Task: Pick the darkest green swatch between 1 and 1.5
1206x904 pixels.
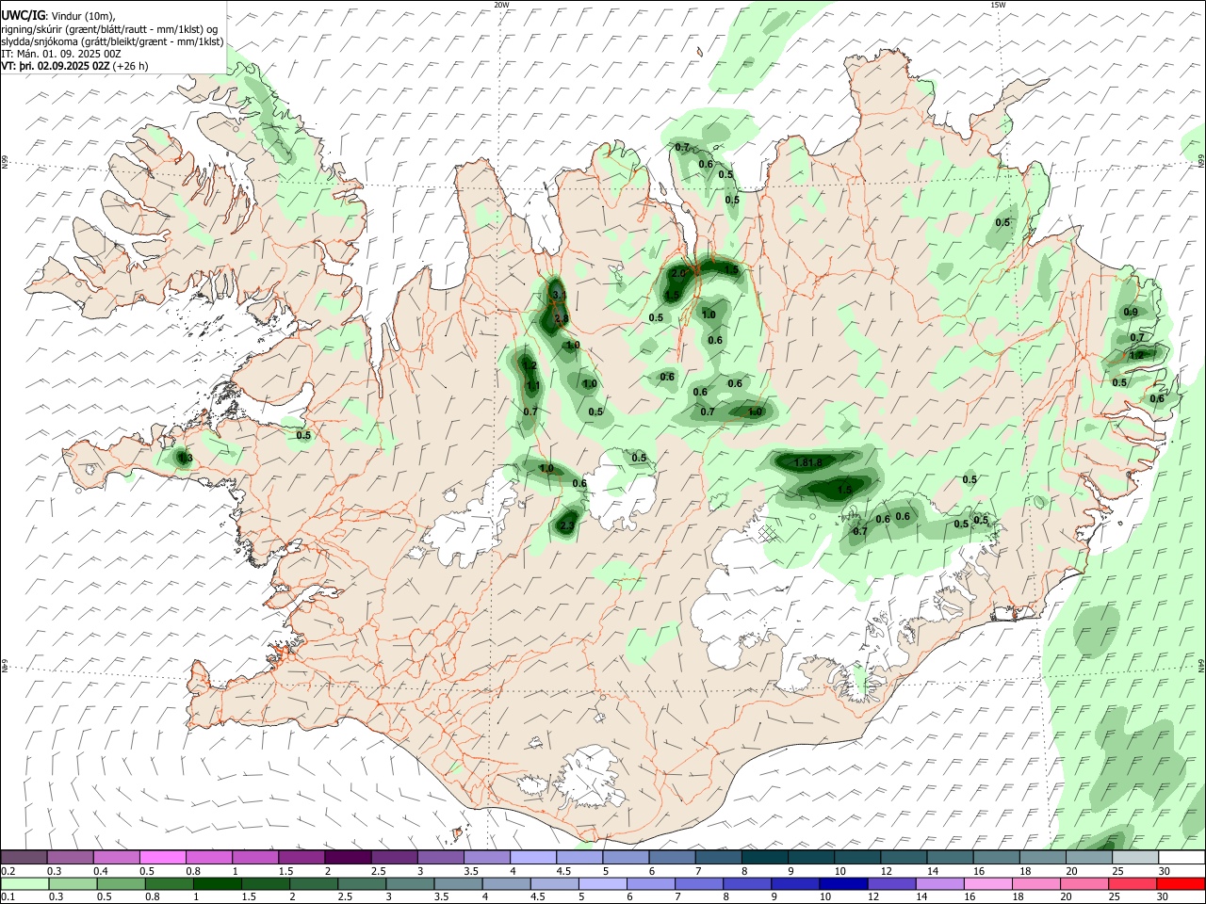Action: pos(218,884)
